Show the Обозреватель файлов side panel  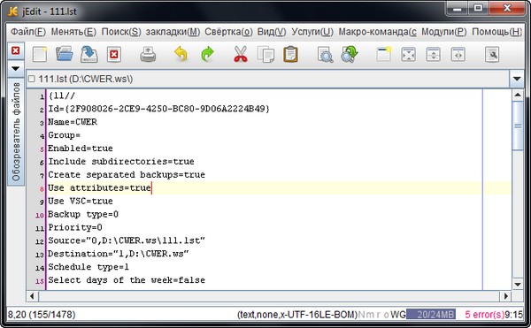pyautogui.click(x=16, y=132)
